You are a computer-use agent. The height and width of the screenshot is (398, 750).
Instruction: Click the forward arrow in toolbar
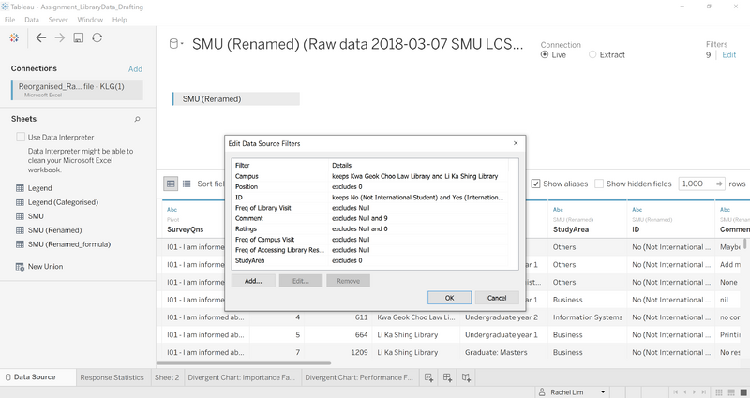click(x=60, y=37)
